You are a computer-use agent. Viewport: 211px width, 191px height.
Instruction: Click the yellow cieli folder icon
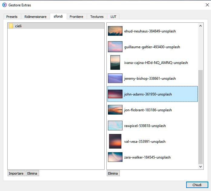(11, 26)
